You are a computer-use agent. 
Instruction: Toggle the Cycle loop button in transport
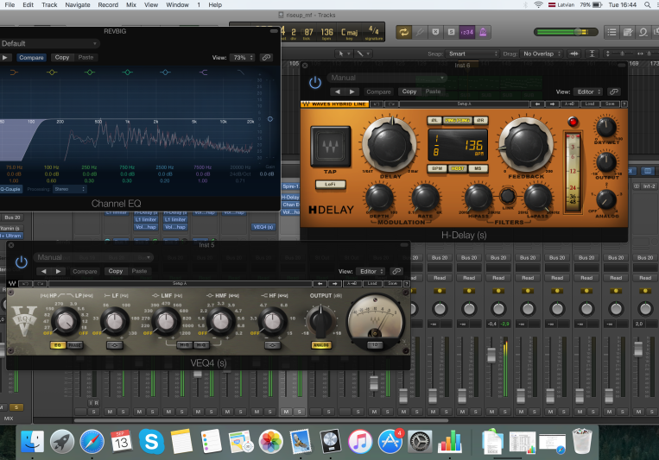click(403, 32)
